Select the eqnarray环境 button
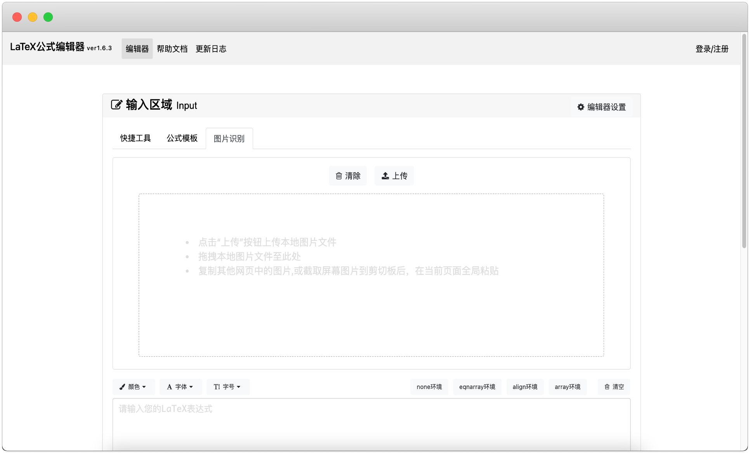 [477, 387]
